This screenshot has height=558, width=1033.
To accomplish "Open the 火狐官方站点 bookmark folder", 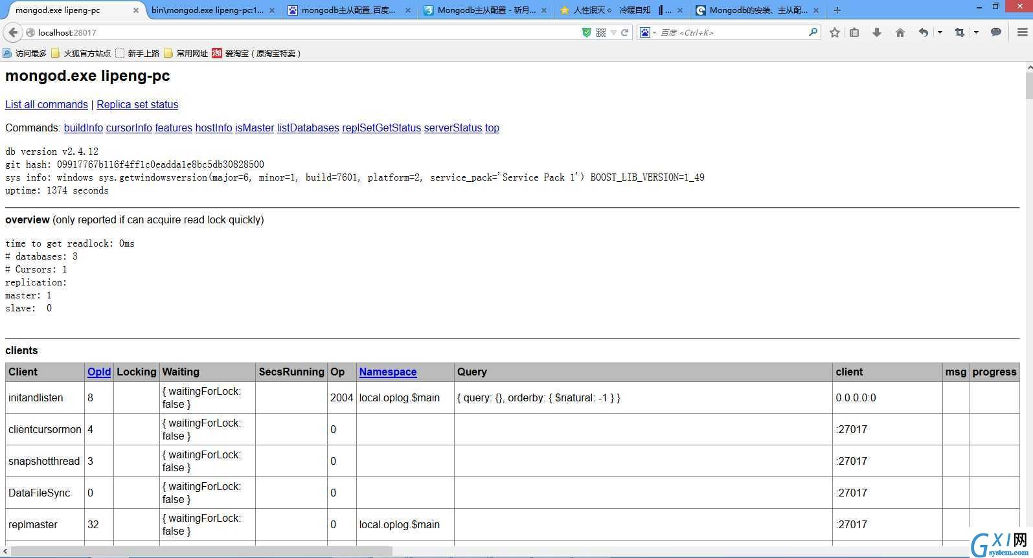I will tap(81, 53).
